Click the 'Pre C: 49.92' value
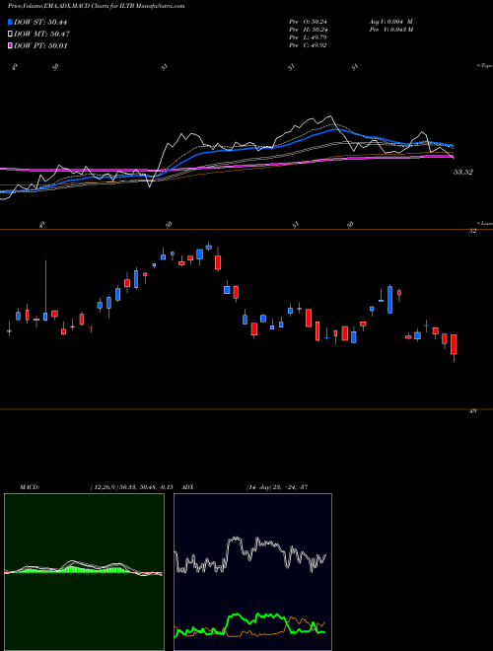This screenshot has width=493, height=651. [308, 45]
